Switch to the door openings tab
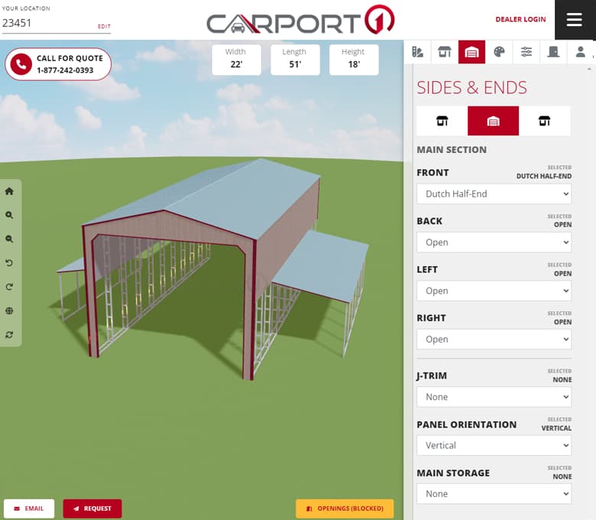This screenshot has width=596, height=520. coord(553,52)
